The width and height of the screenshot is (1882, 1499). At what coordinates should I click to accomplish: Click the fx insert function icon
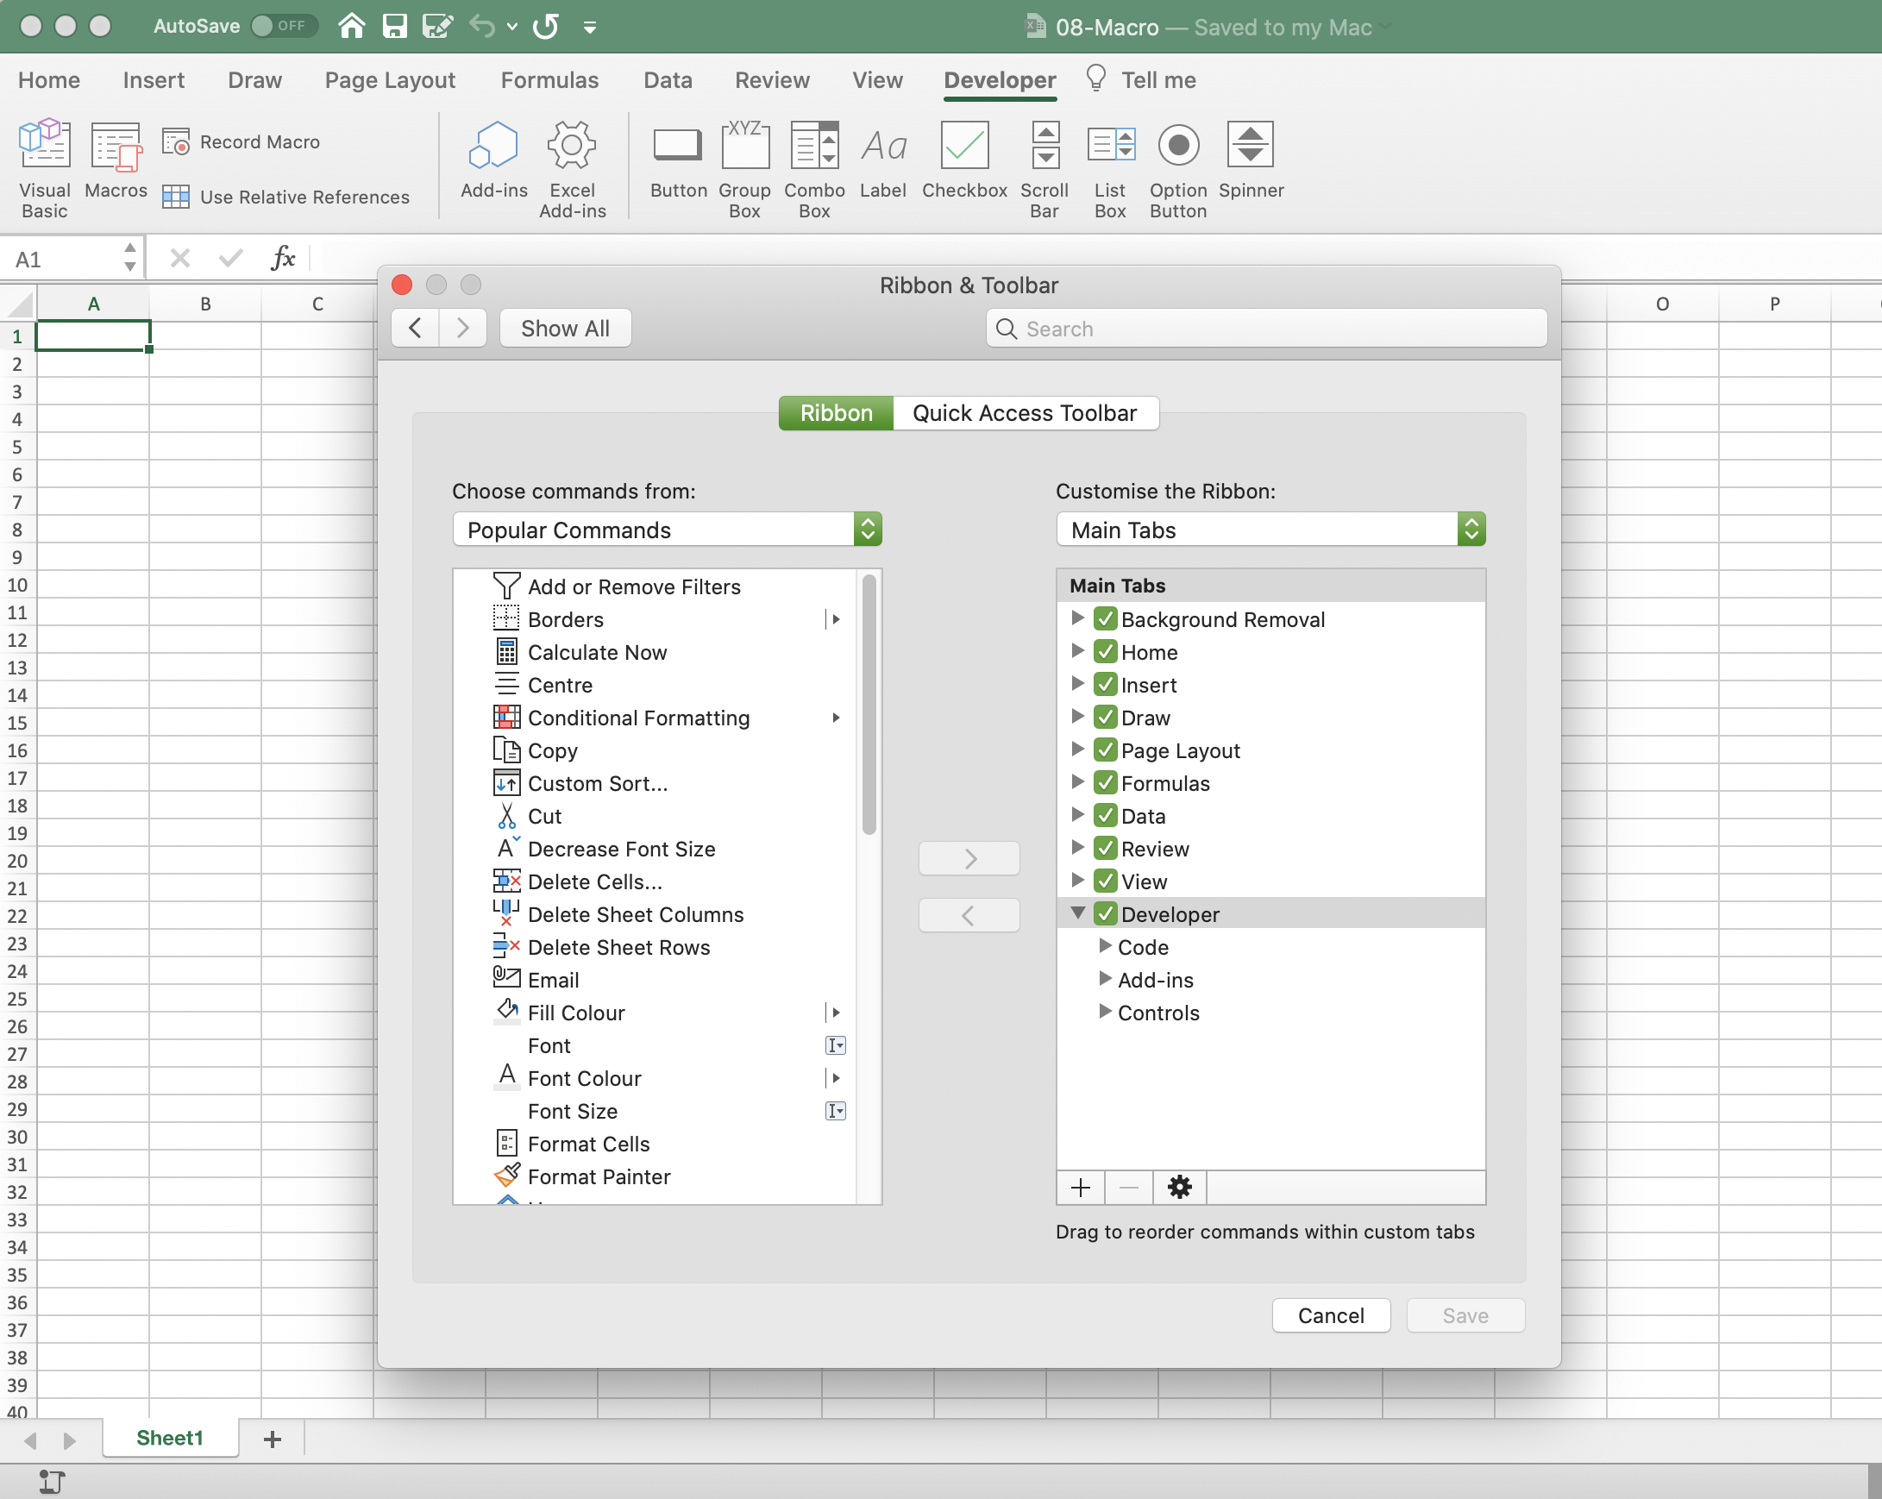point(284,259)
